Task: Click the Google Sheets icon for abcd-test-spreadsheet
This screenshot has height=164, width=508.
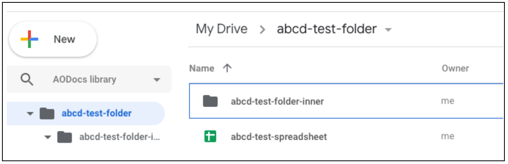Action: click(210, 137)
